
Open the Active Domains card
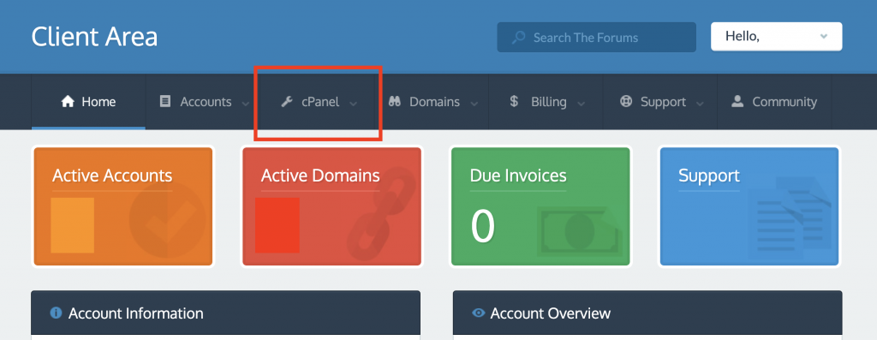[331, 206]
